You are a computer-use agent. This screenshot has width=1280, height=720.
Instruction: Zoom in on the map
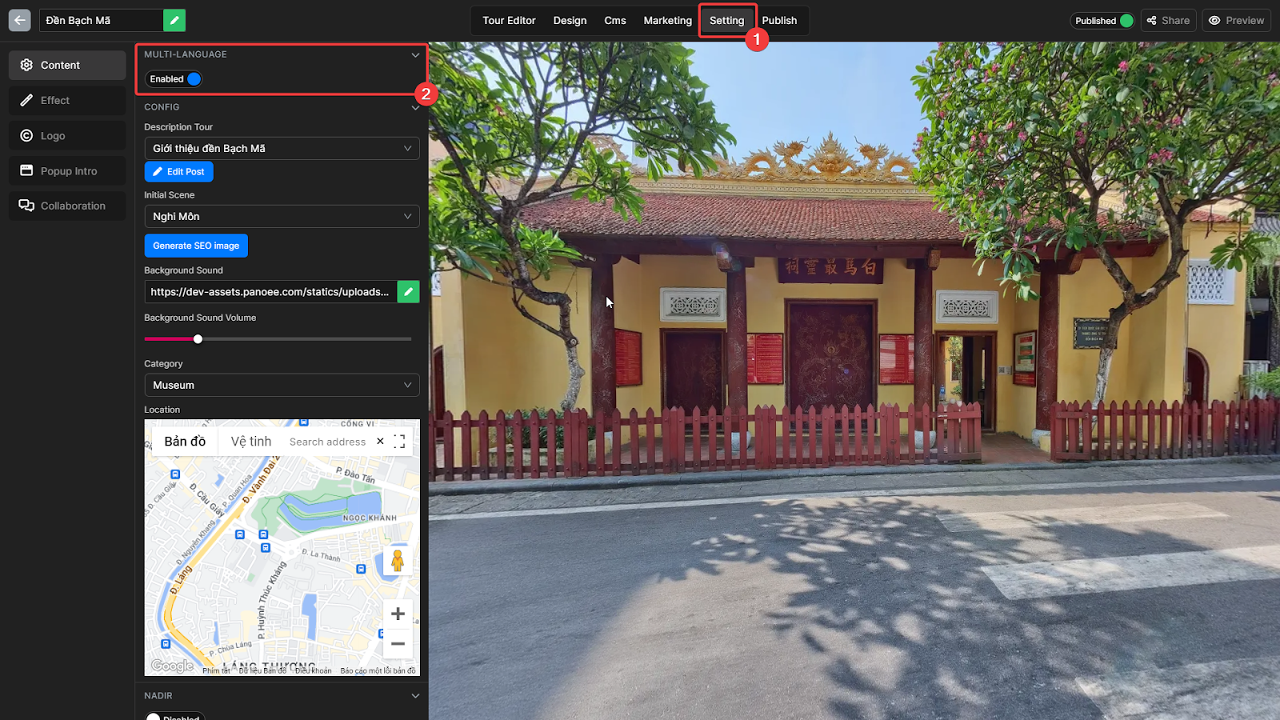pyautogui.click(x=398, y=614)
